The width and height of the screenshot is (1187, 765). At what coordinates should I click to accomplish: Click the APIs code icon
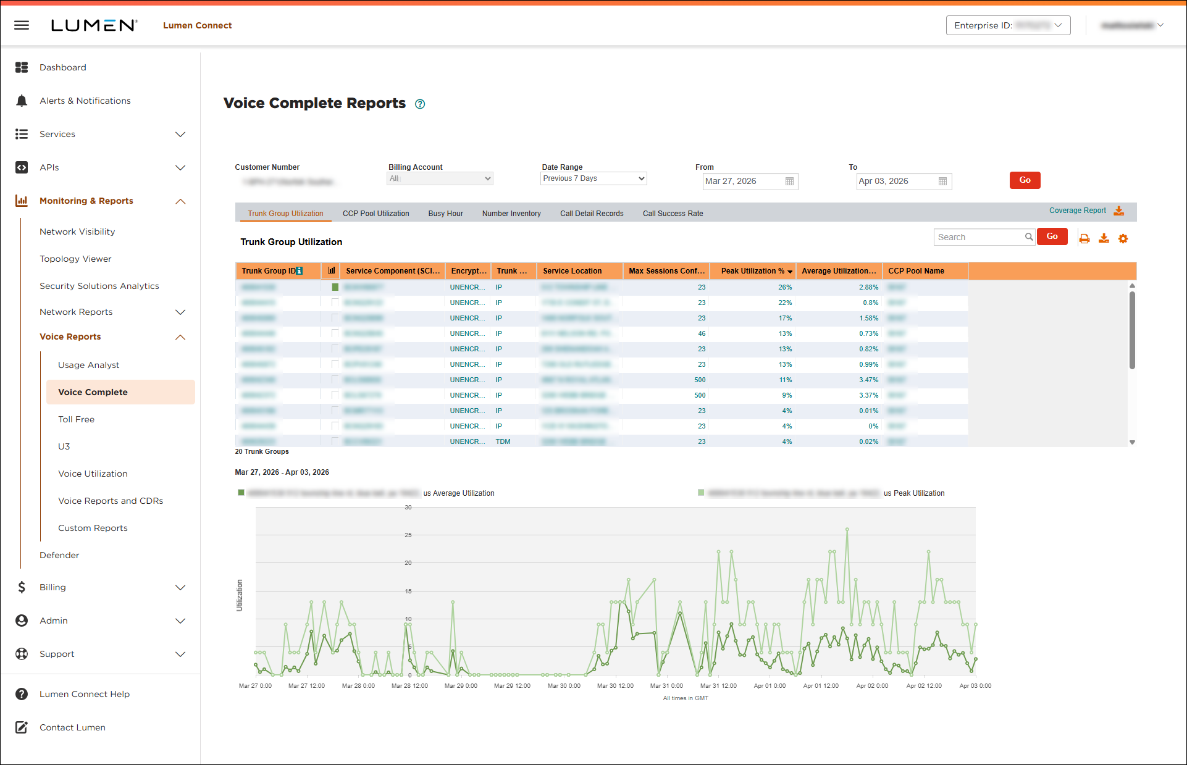pyautogui.click(x=22, y=167)
